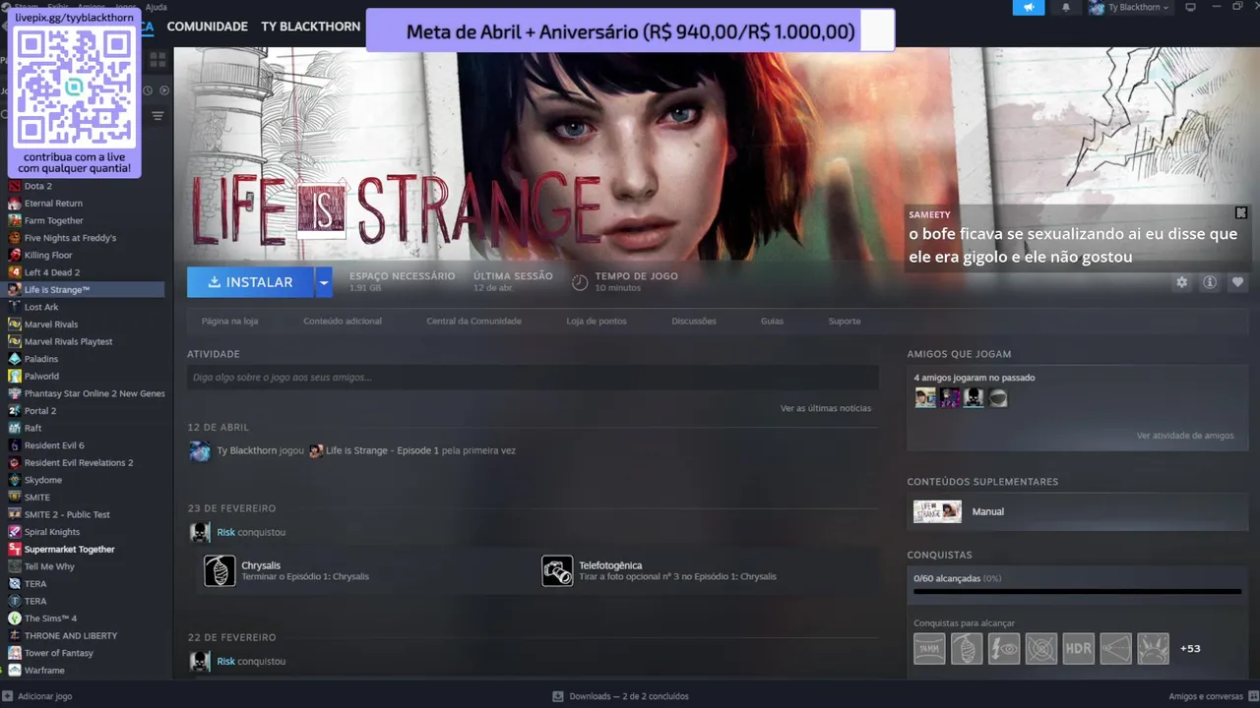The width and height of the screenshot is (1260, 708).
Task: Click the Downloads status icon
Action: pos(558,696)
